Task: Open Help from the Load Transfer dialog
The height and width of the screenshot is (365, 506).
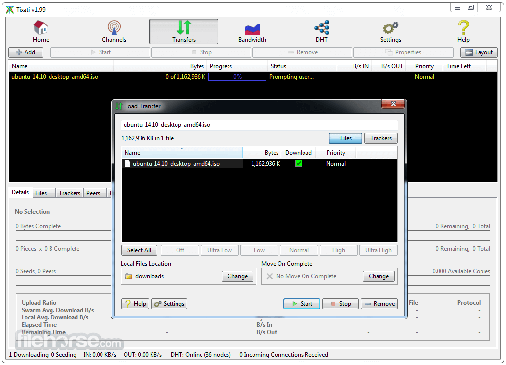Action: (135, 304)
